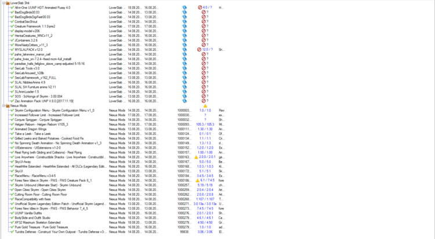The height and width of the screenshot is (239, 435).
Task: Click warning triangle beside FNIS Creature Pack version
Action: tap(198, 181)
